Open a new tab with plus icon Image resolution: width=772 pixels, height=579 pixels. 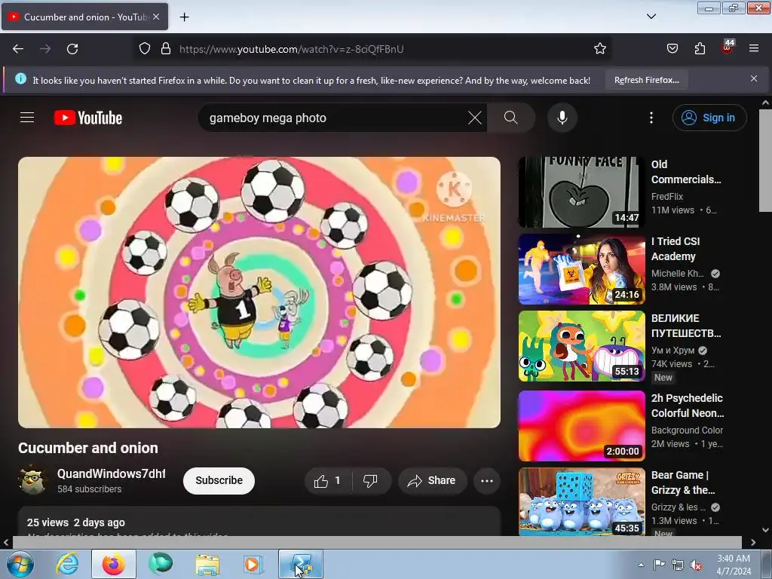tap(184, 17)
